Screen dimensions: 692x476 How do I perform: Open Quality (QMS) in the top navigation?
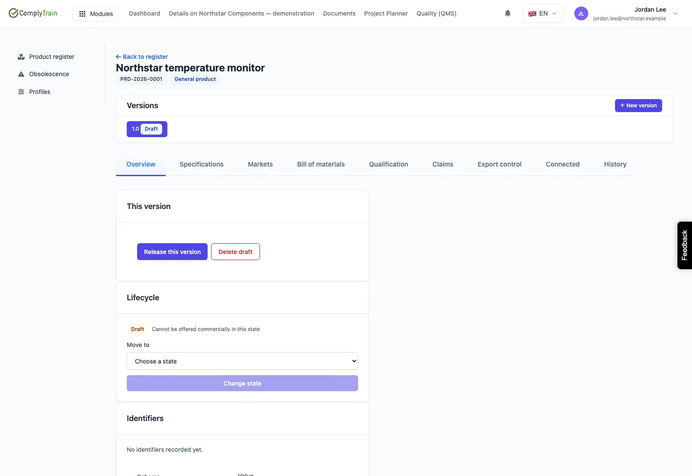[x=436, y=13]
